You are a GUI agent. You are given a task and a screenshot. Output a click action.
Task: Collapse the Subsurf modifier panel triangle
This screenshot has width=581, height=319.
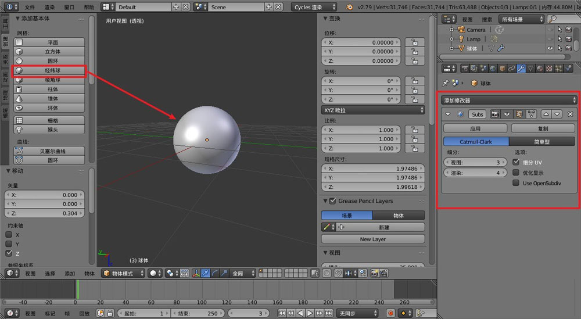coord(447,114)
